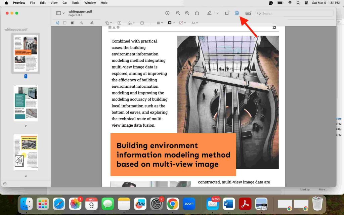Open the document Info inspector
This screenshot has height=215, width=344.
click(x=167, y=13)
